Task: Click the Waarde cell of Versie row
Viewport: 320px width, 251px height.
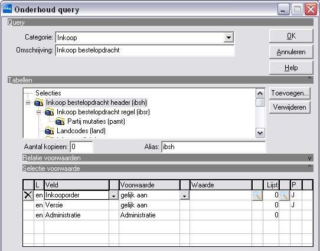Action: (x=221, y=205)
